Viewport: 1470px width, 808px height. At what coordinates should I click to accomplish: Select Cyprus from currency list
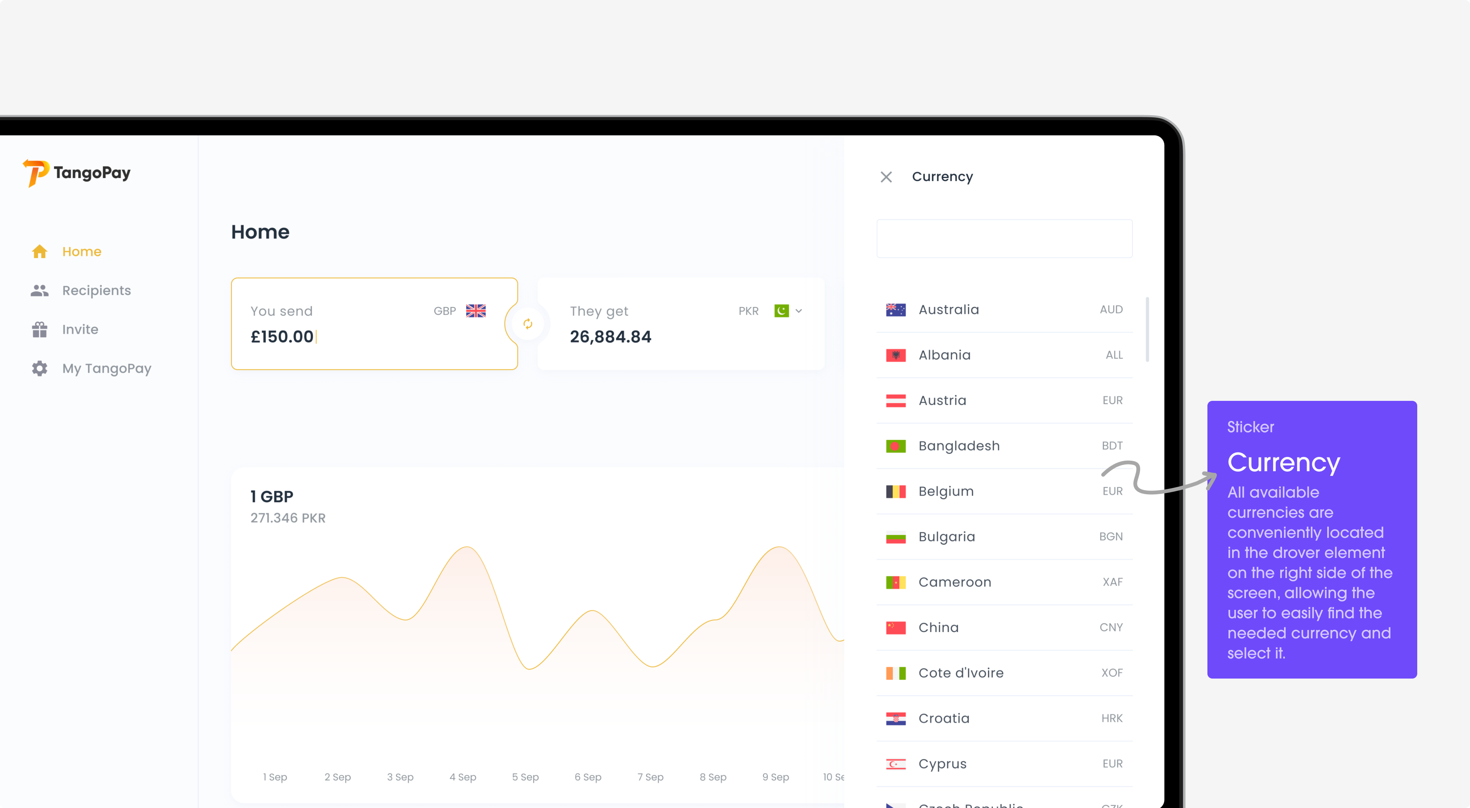click(1004, 764)
